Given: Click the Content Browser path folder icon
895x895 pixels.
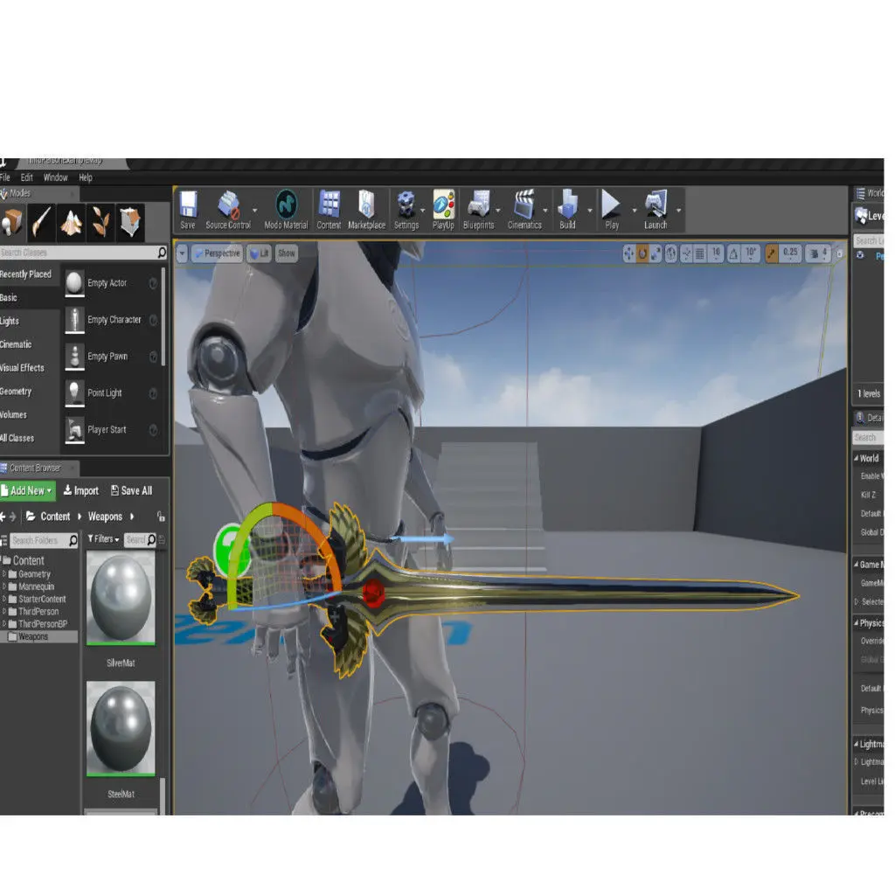Looking at the screenshot, I should (x=31, y=516).
